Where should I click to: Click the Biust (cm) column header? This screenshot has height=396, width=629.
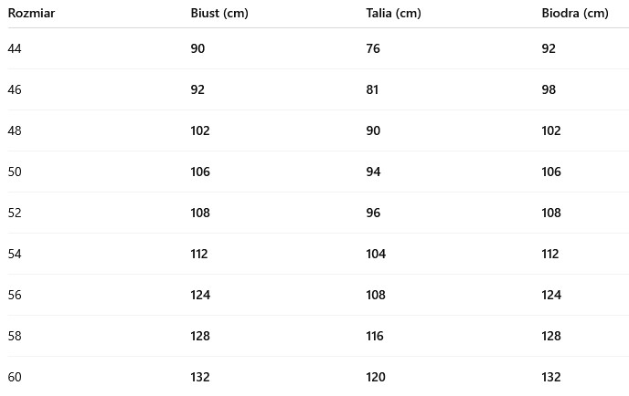coord(219,13)
